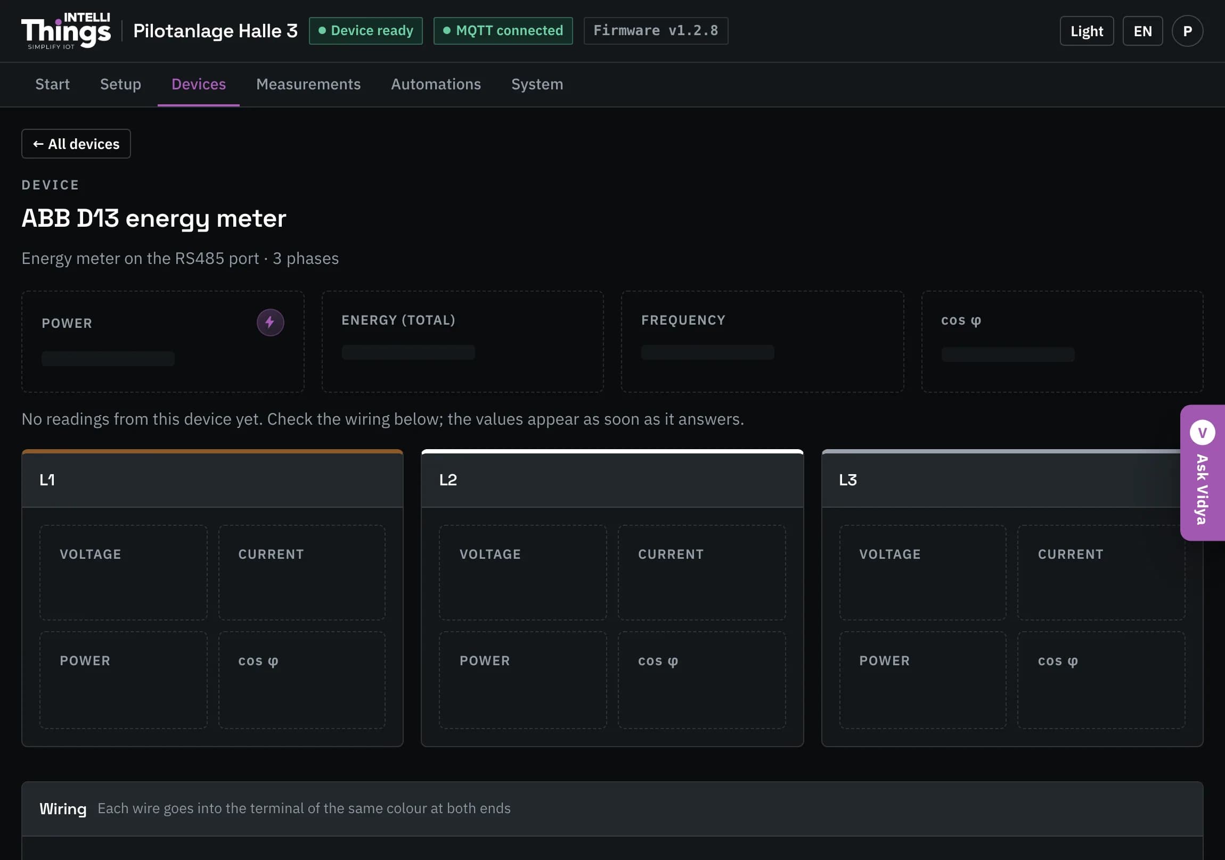Screen dimensions: 1225x860
Task: Select the L1 cos φ tile
Action: coord(302,680)
